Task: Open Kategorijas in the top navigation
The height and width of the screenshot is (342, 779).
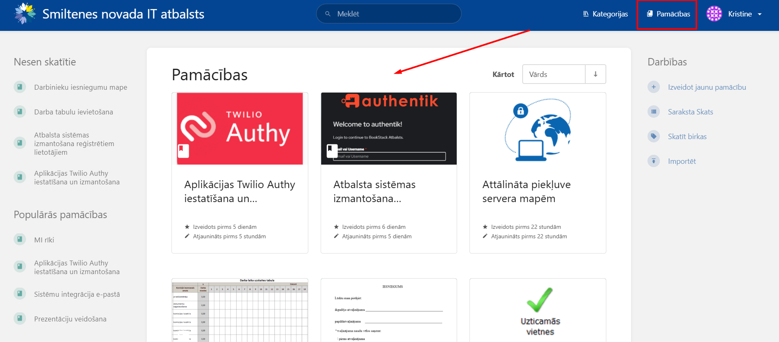Action: click(x=605, y=14)
